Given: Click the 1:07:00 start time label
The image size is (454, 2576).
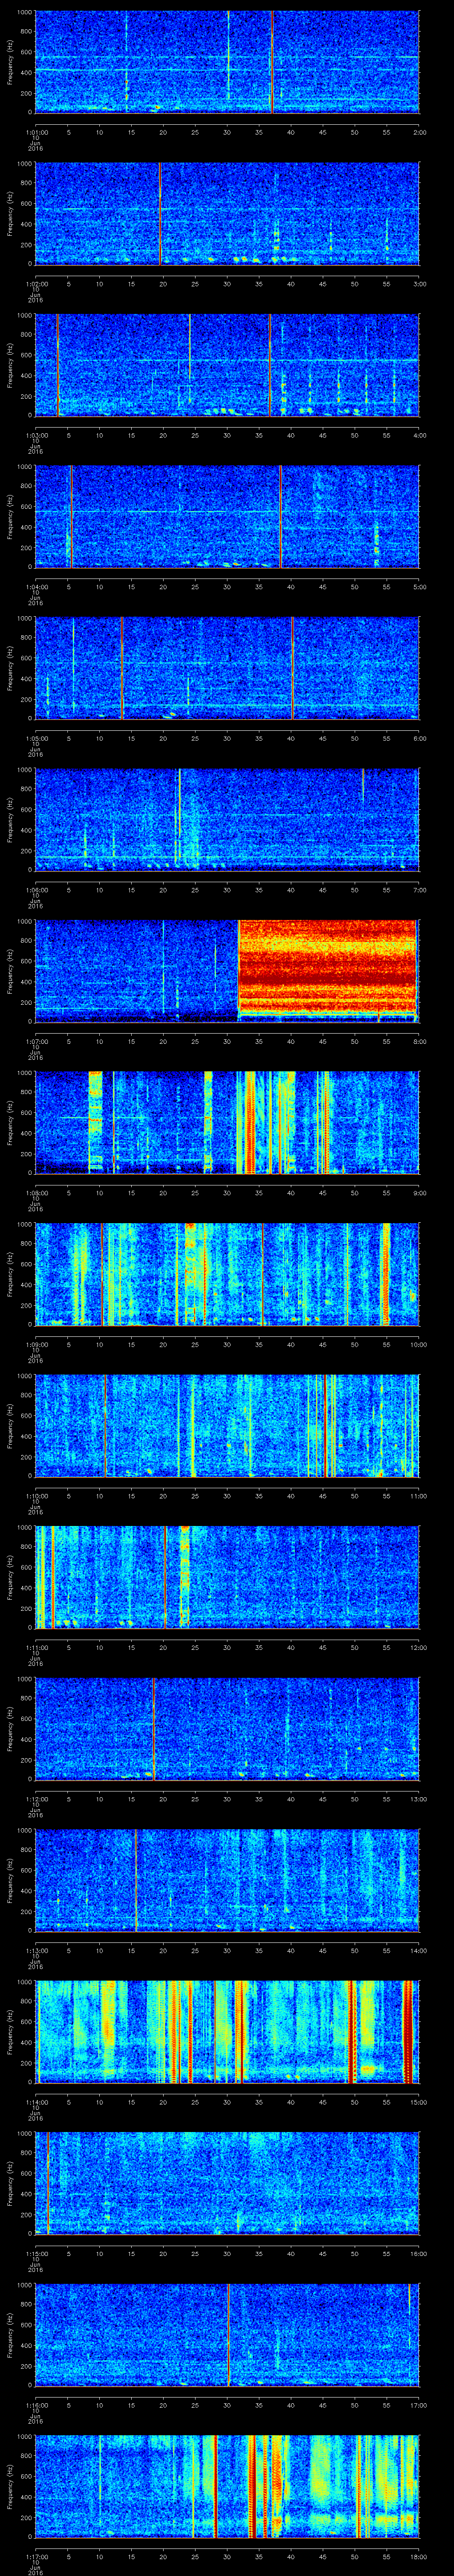Looking at the screenshot, I should click(36, 1042).
